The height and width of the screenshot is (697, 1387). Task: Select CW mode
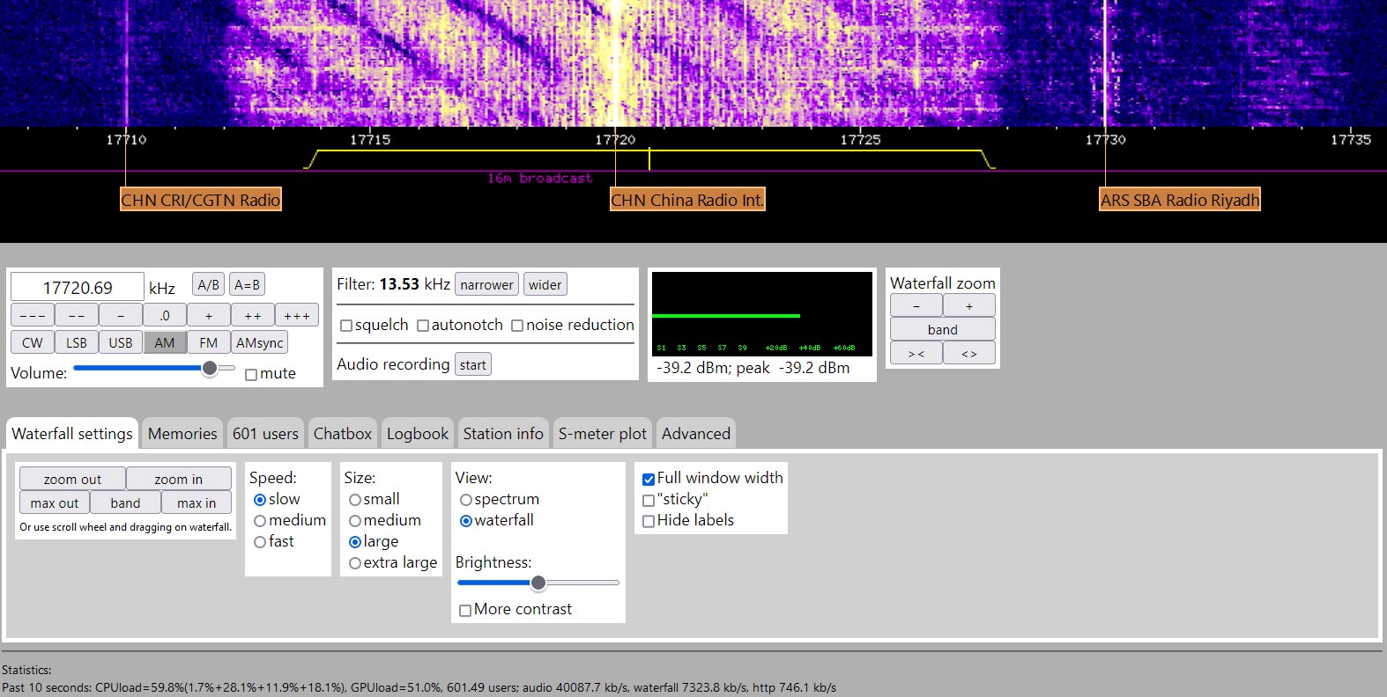(33, 342)
